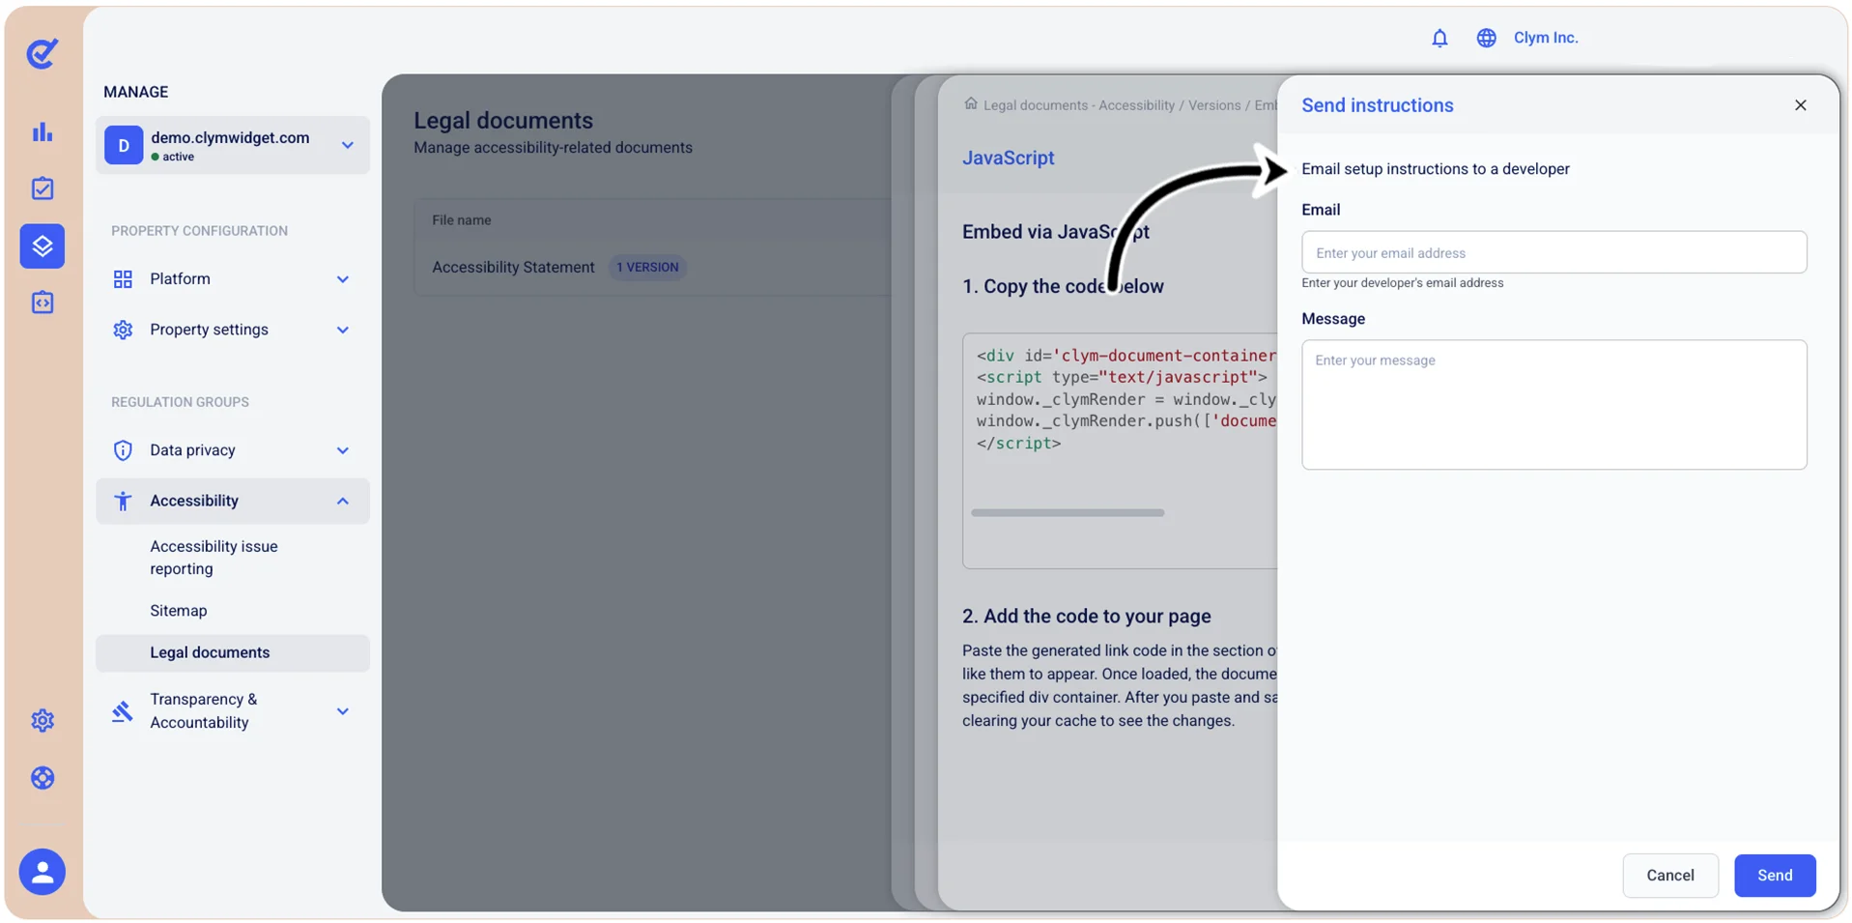
Task: Click the JavaScript heading
Action: tap(1008, 158)
